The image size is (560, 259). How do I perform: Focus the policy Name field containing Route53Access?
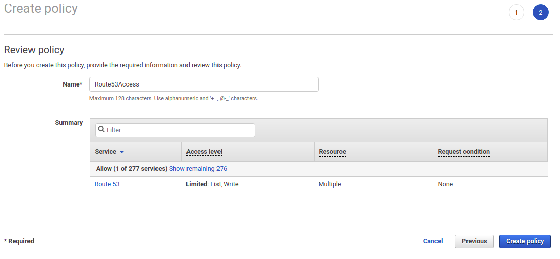coord(204,84)
